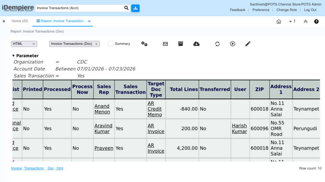Viewport: 325px width, 182px height.
Task: Open the Harish Kumar user link
Action: pos(239,128)
